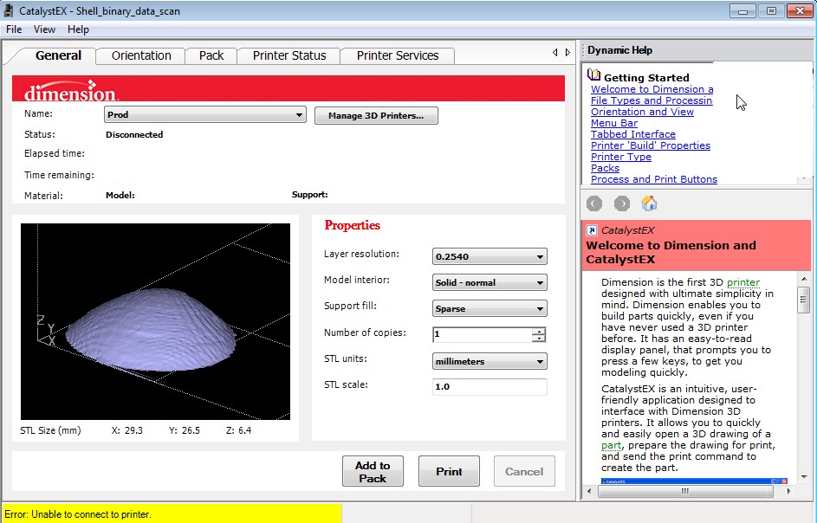Viewport: 817px width, 523px height.
Task: Switch to the Printer Services tab
Action: pyautogui.click(x=398, y=55)
